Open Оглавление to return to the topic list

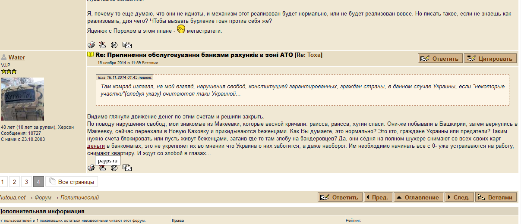[x=419, y=197]
